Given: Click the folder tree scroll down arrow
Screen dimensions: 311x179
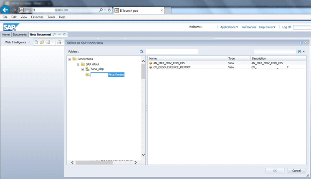Looking at the screenshot, I should (x=143, y=155).
